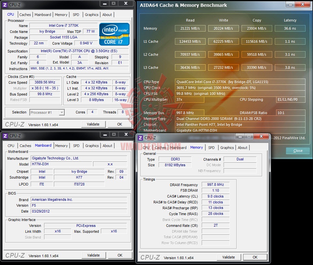Screen dimensions: 313x265
Task: Click the CPU Multiplier 37x field
Action: click(189, 99)
